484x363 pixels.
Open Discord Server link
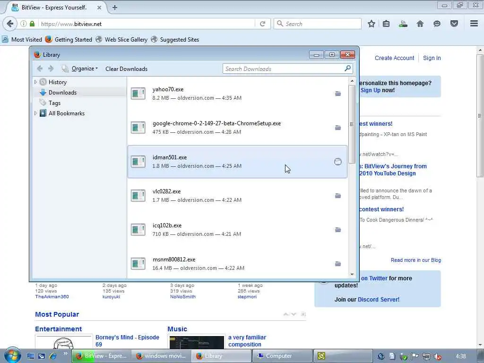coord(379,299)
